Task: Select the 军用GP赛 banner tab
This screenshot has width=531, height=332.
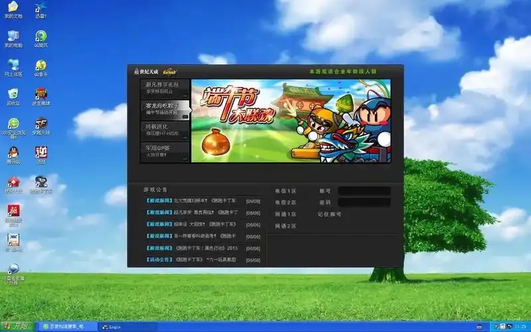Action: click(165, 152)
